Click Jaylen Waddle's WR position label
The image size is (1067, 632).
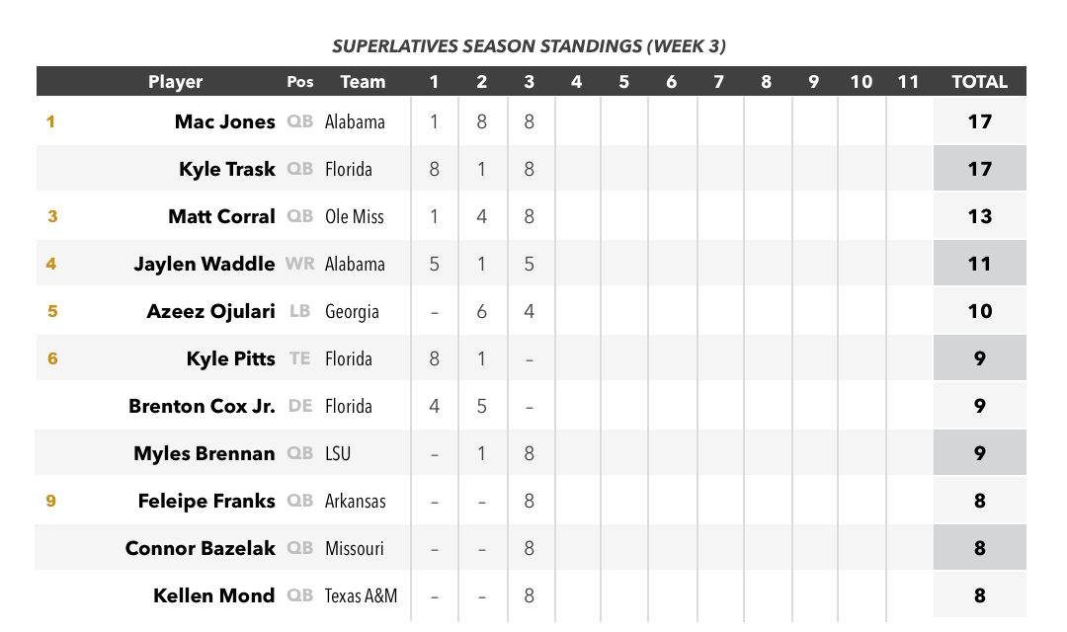[299, 264]
